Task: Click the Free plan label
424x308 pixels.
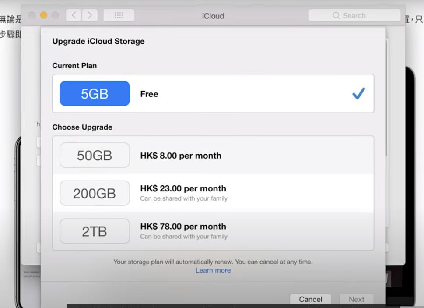Action: [149, 94]
